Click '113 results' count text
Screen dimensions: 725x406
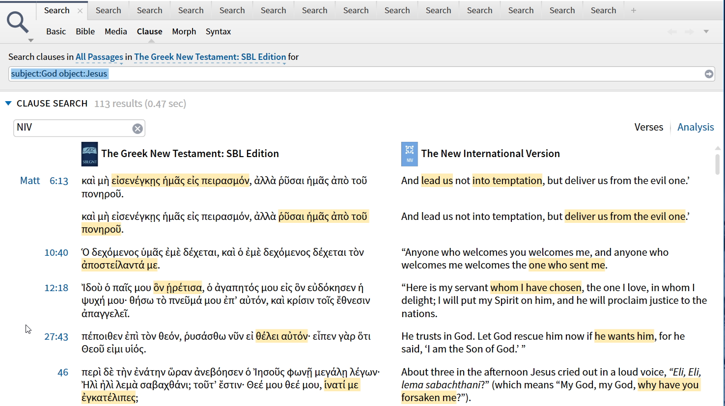(x=118, y=104)
